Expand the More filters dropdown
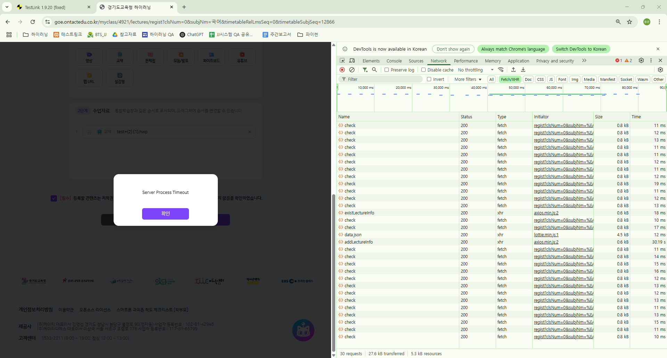 point(468,79)
